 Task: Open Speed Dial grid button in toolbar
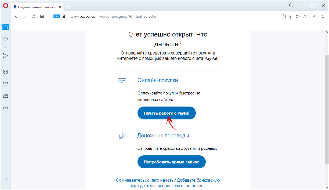click(42, 16)
